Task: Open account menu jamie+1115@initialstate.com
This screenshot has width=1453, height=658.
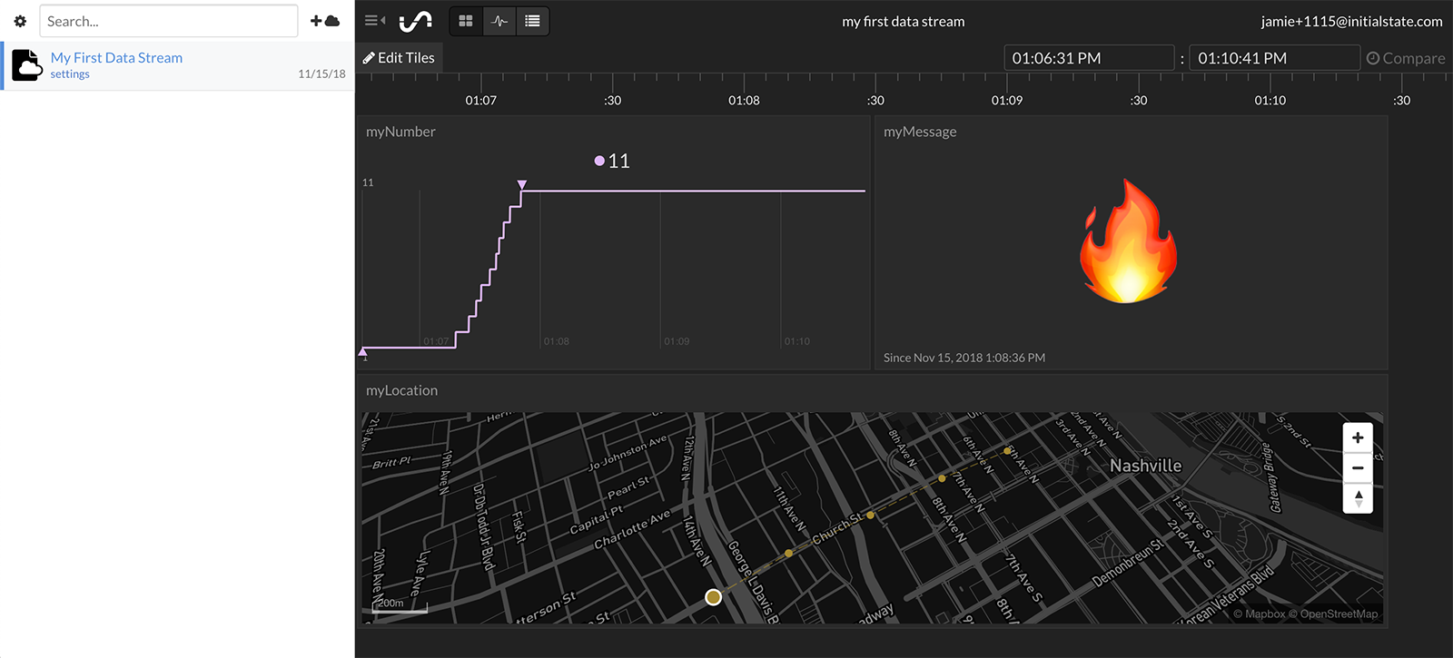Action: [x=1351, y=21]
